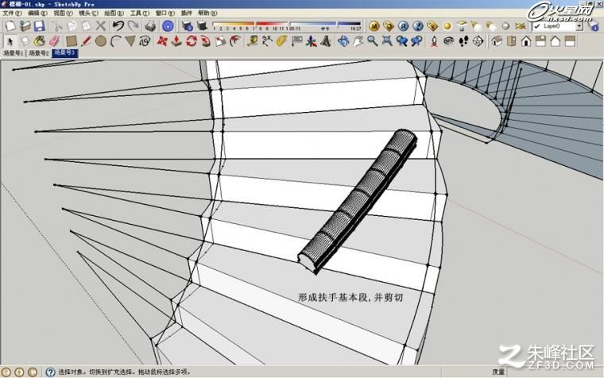The width and height of the screenshot is (604, 378).
Task: Choose the Axes tool
Action: click(312, 40)
